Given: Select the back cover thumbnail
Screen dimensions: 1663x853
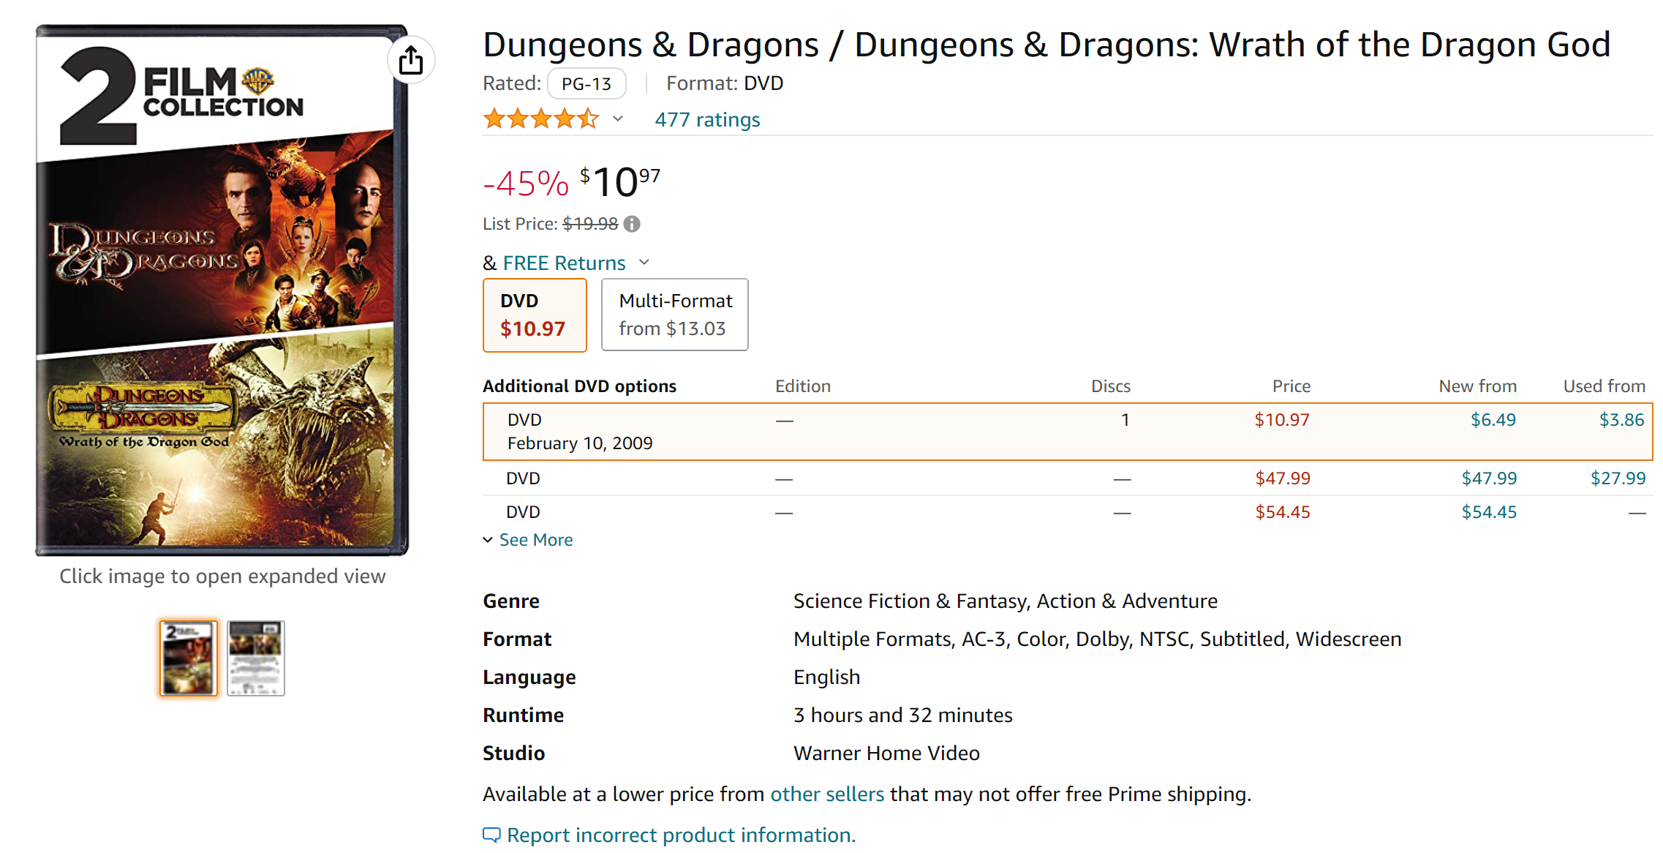Looking at the screenshot, I should pos(255,658).
